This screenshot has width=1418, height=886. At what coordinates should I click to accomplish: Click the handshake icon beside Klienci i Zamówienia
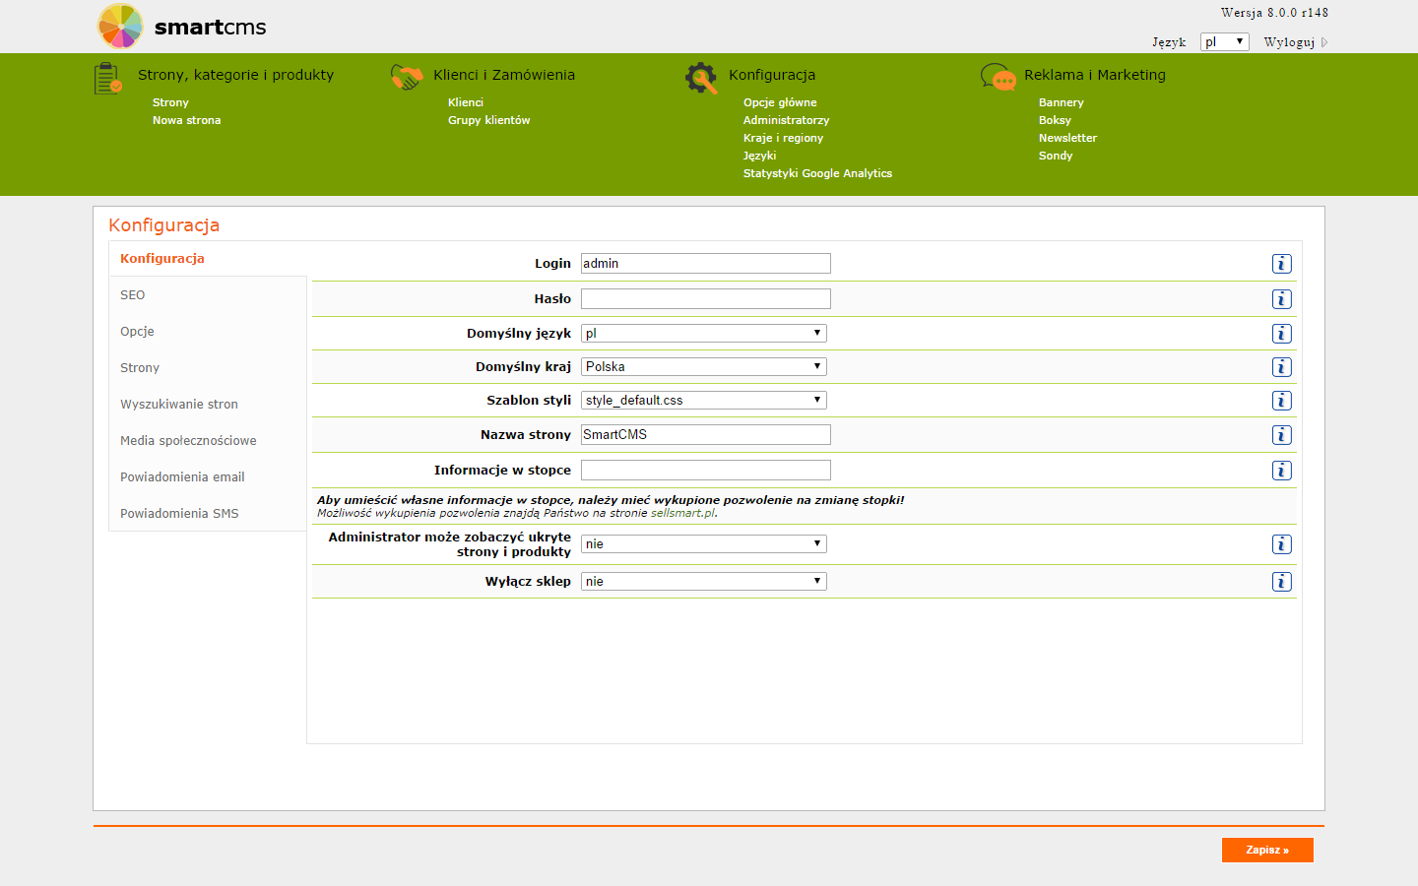click(407, 77)
